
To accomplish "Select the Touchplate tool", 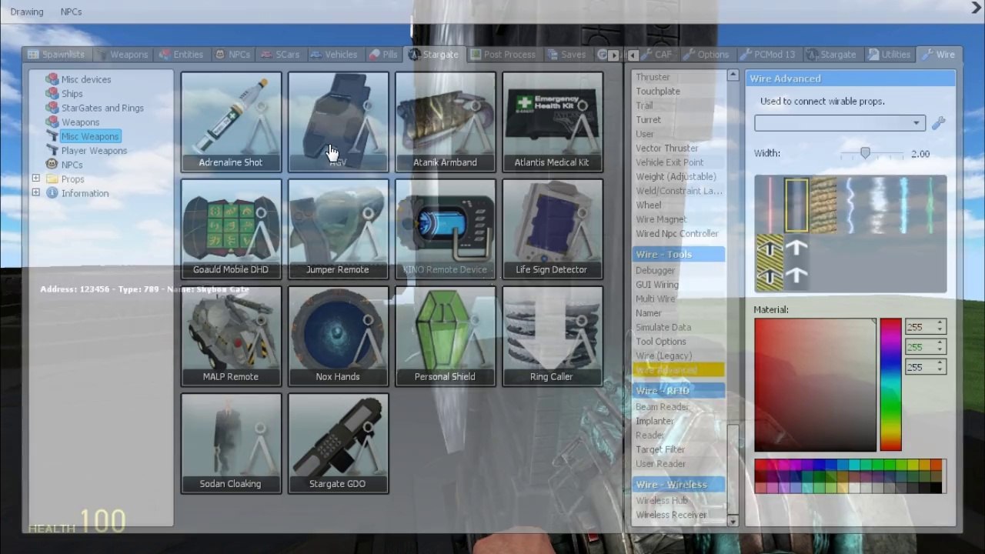I will pos(658,91).
